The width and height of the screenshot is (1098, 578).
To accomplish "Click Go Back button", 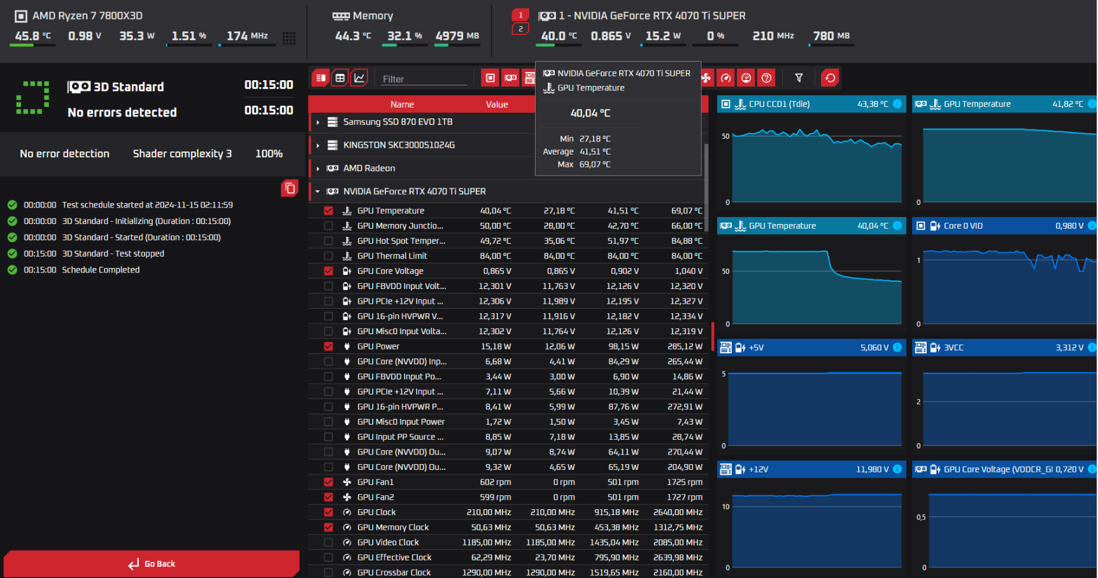I will [152, 563].
